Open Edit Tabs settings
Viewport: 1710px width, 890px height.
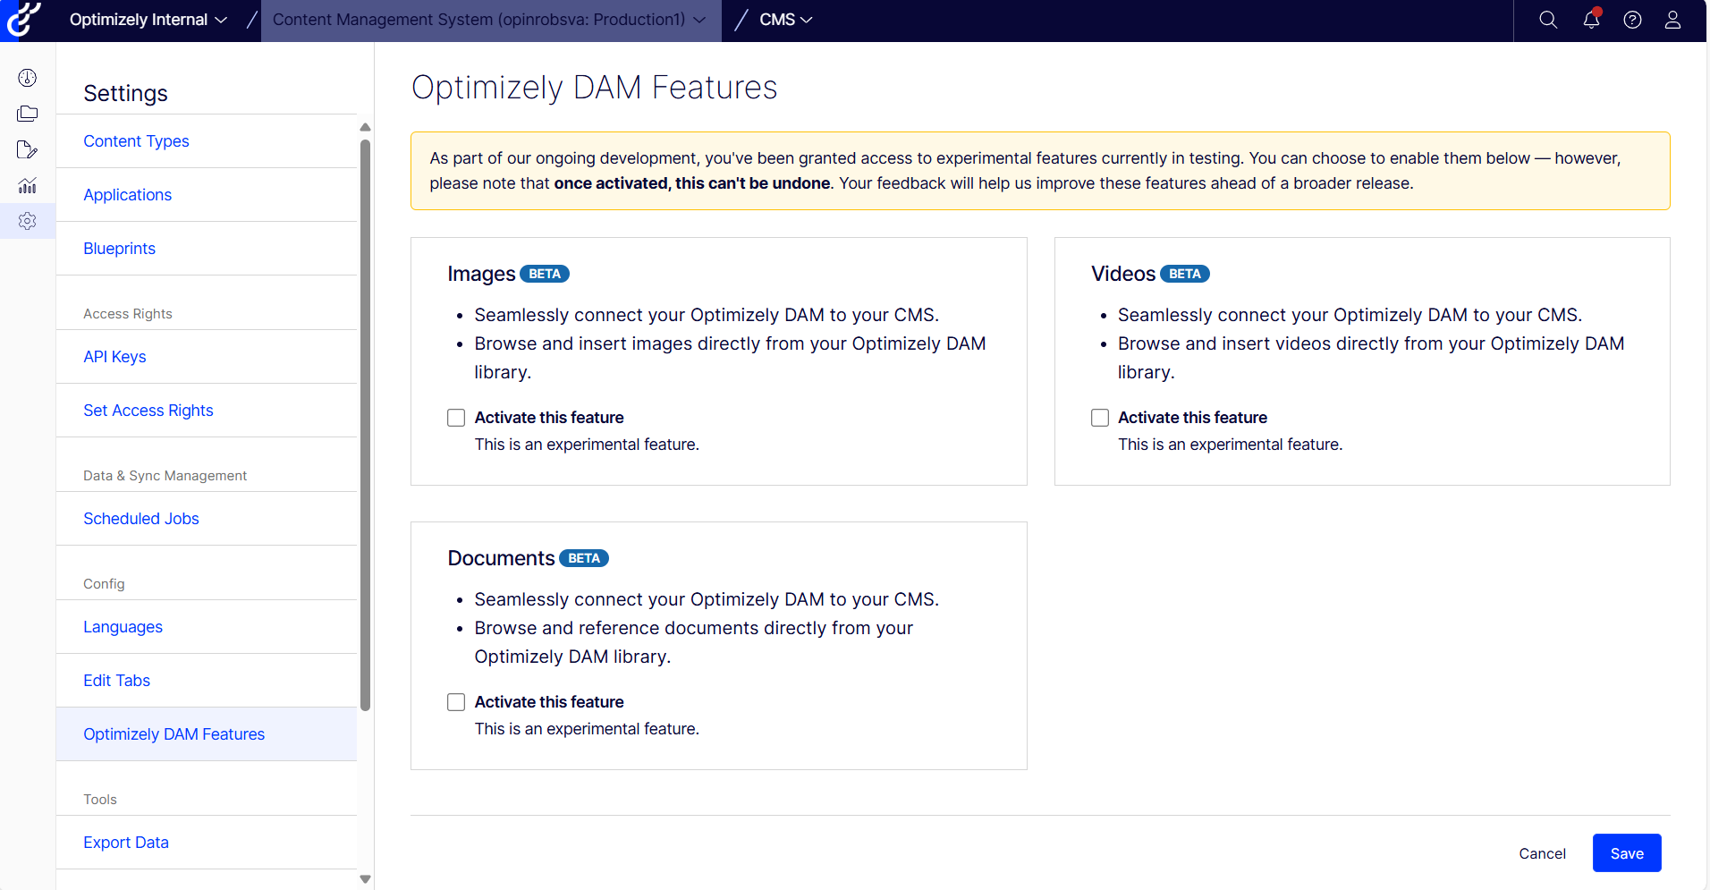coord(116,681)
